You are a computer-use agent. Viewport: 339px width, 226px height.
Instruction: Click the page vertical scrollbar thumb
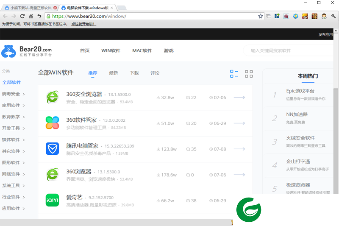336,61
